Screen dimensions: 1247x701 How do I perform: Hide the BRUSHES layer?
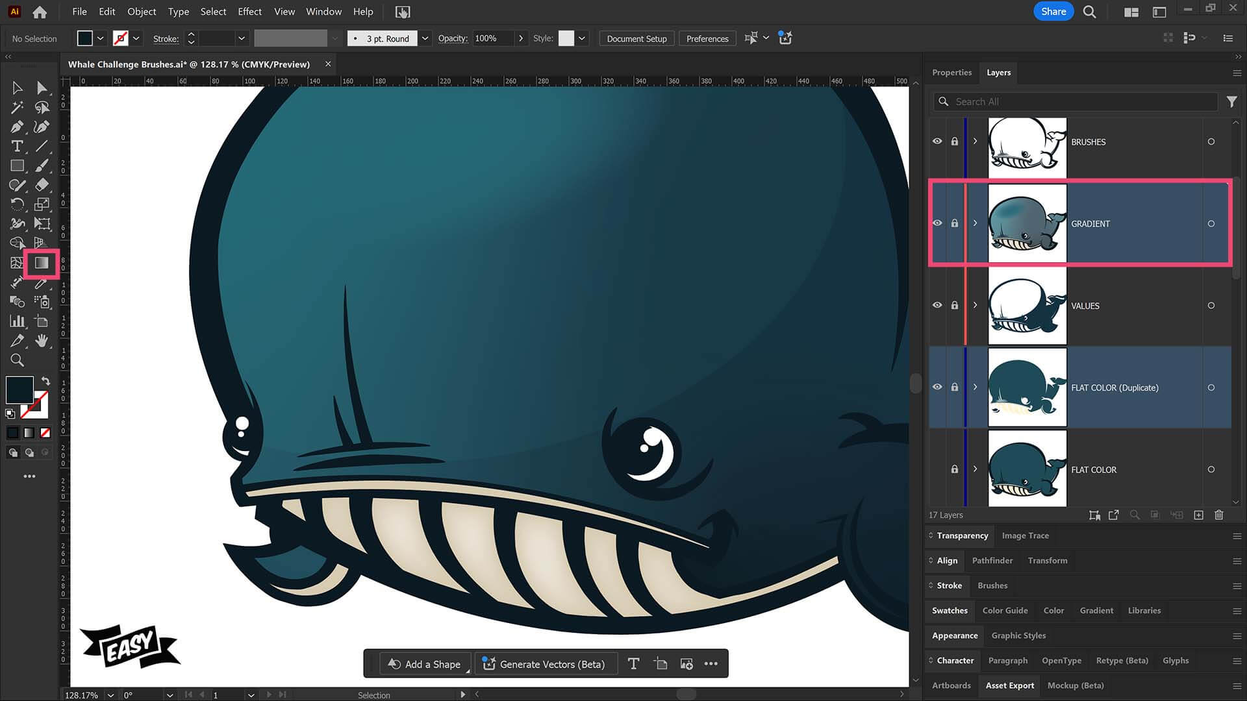tap(937, 141)
